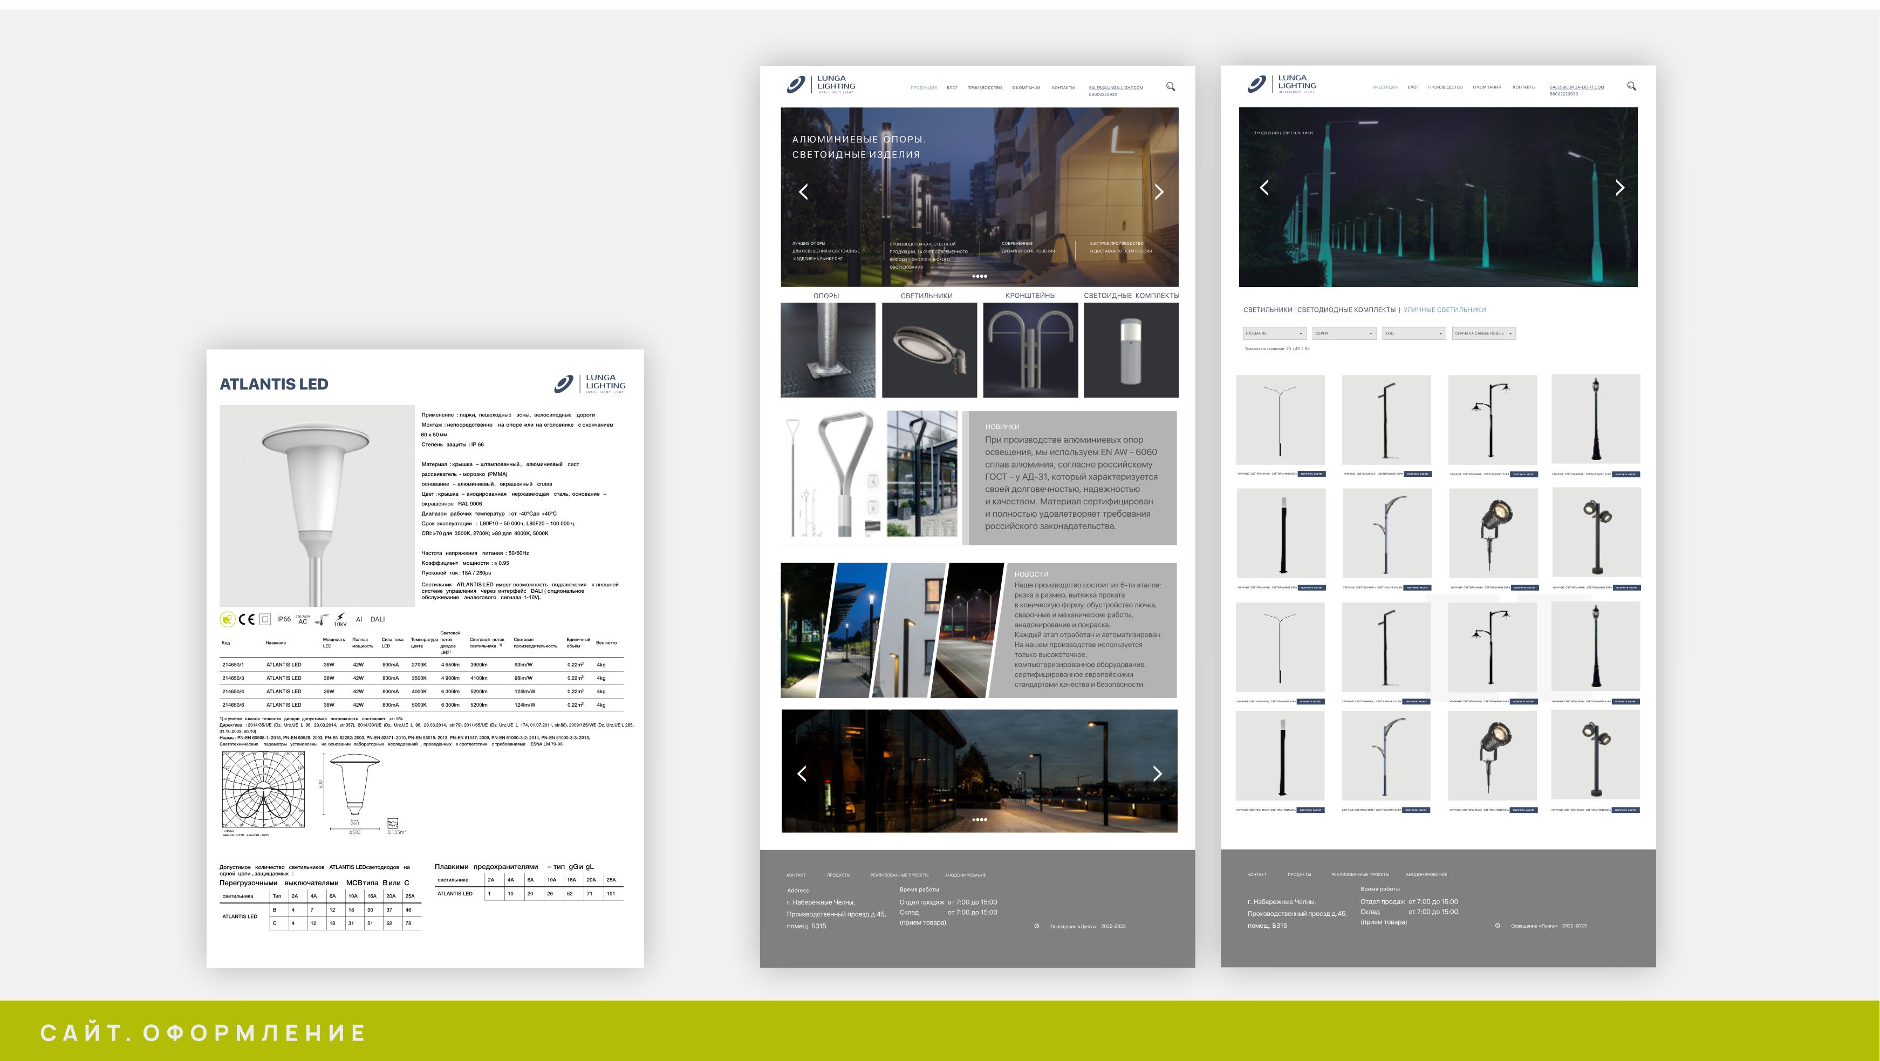Open ПРОДУКЦИЯ in the home page menu
This screenshot has height=1061, width=1880.
pos(923,87)
